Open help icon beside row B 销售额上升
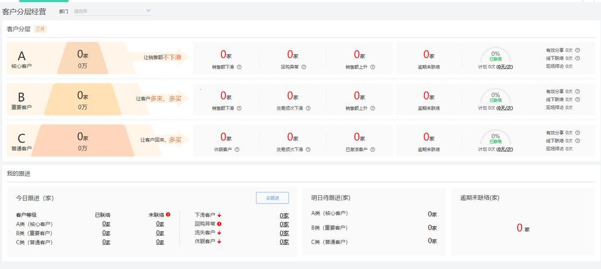This screenshot has height=269, width=601. click(372, 108)
